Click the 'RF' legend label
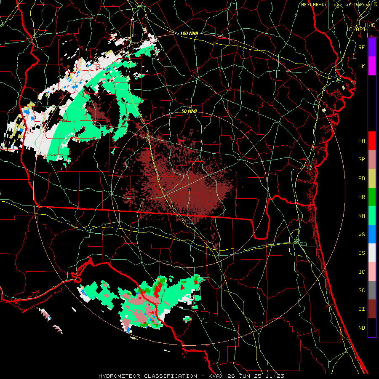This screenshot has width=379, height=379. (362, 47)
